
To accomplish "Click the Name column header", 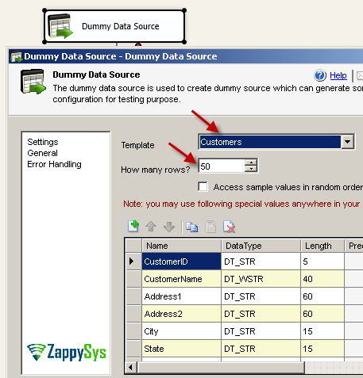I will [x=181, y=246].
